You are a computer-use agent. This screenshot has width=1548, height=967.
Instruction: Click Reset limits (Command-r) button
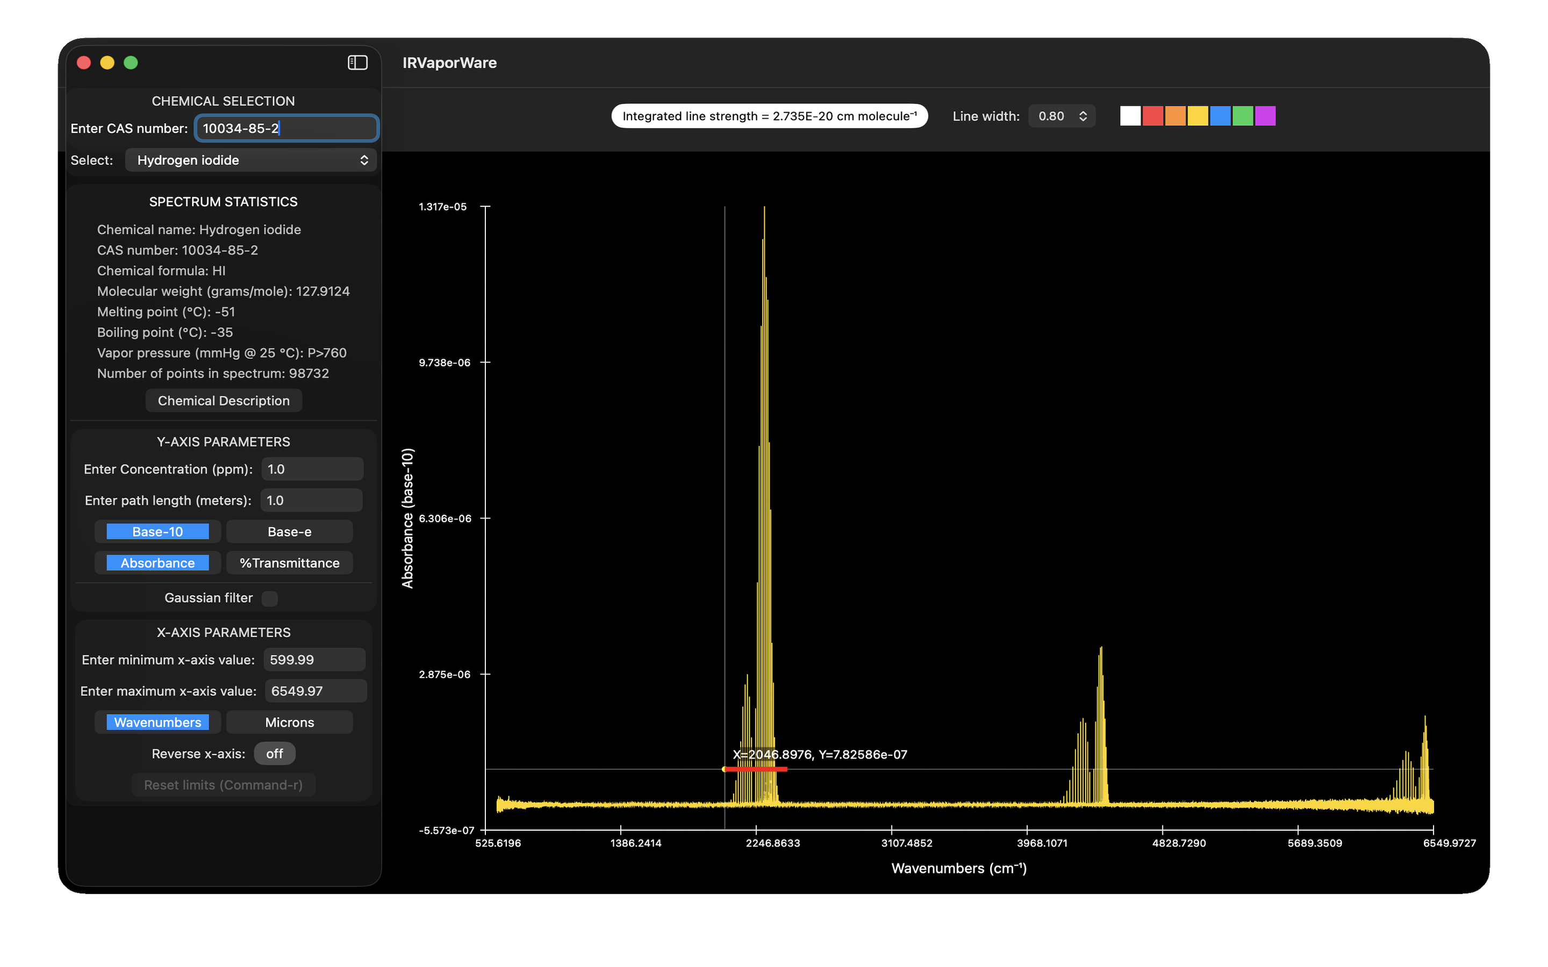coord(223,785)
